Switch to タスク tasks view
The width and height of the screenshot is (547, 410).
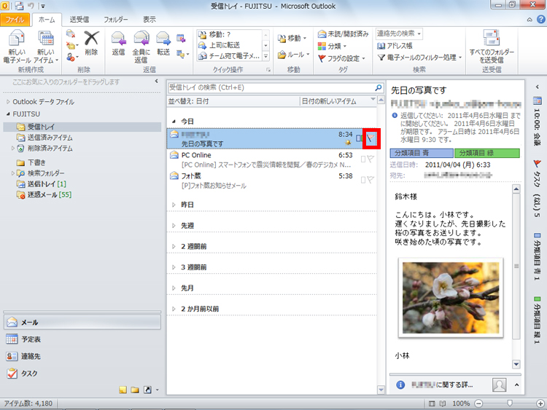point(82,373)
